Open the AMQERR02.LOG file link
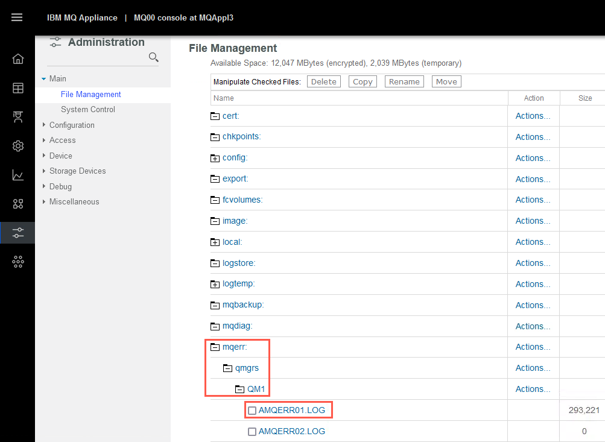Screen dimensions: 605x442 coord(292,432)
